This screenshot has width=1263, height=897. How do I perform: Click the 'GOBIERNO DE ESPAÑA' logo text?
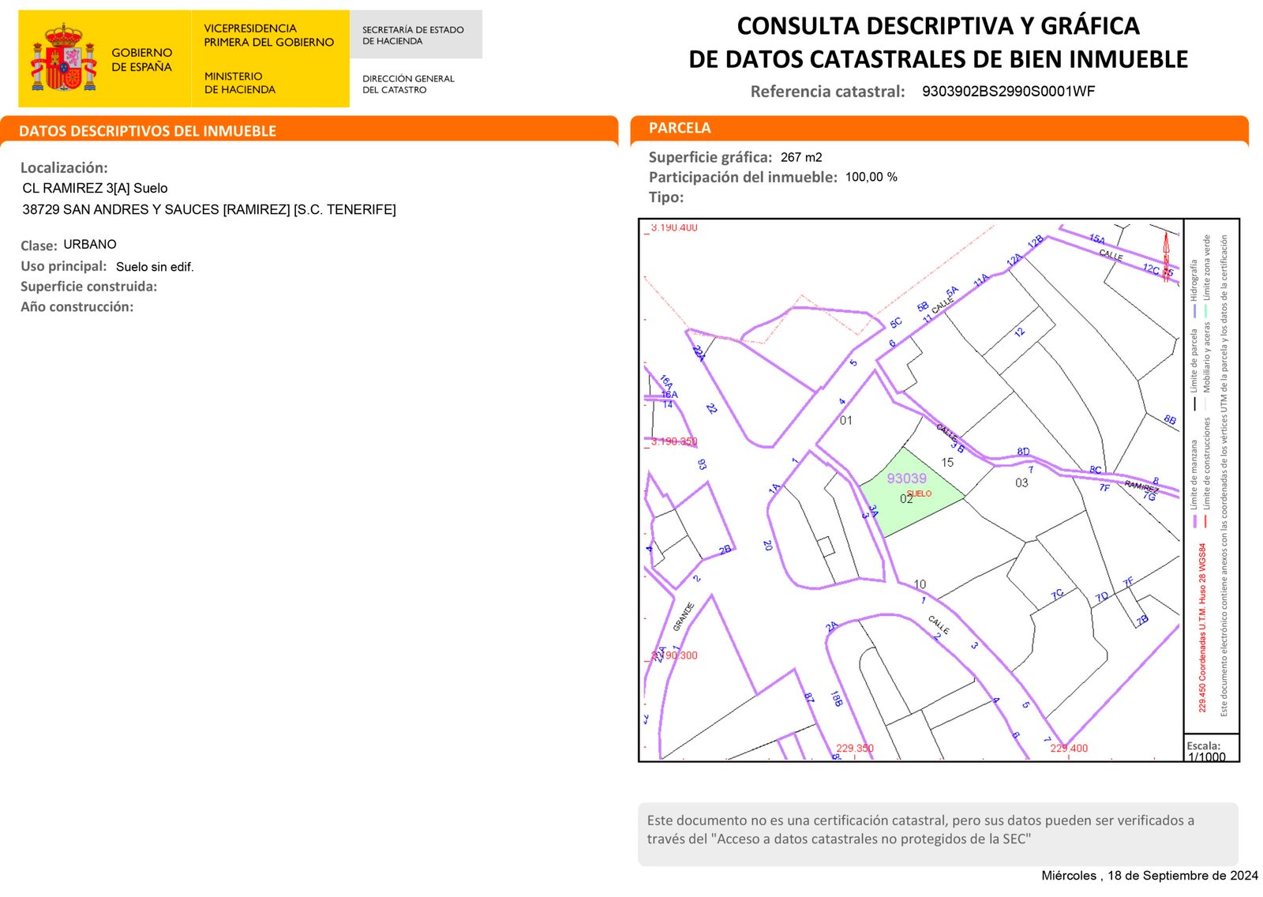point(141,60)
